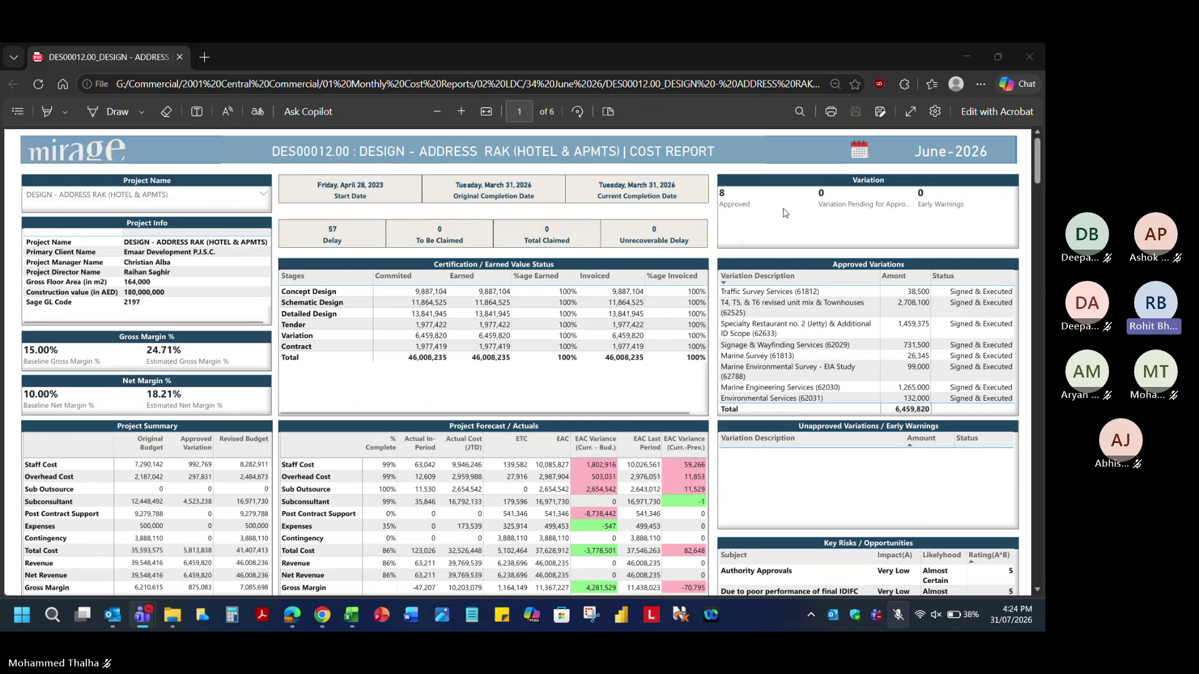Click the 'June-2026' report date
This screenshot has height=674, width=1199.
(950, 152)
